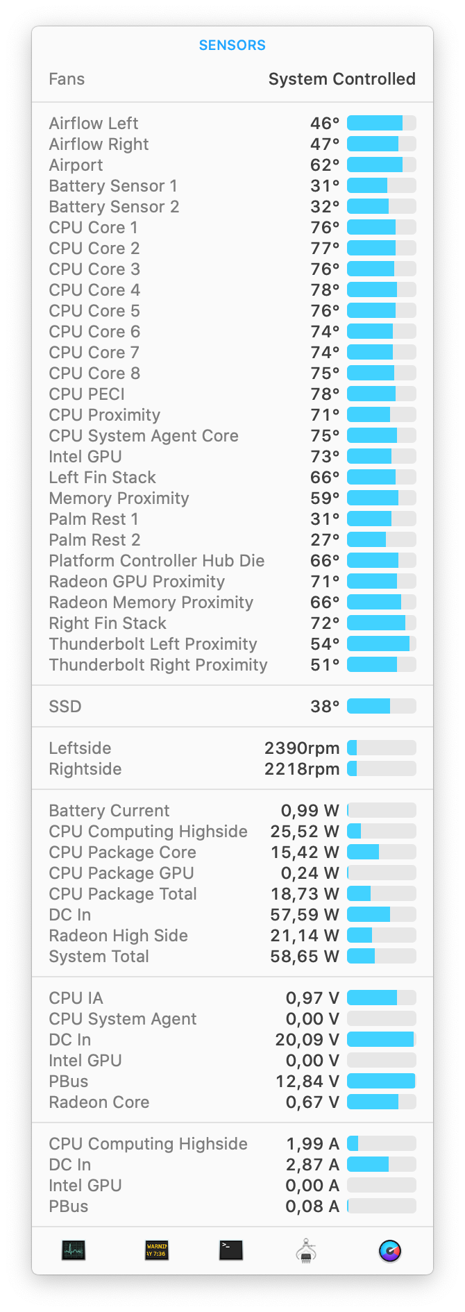Open iStat Menus gauge app icon
This screenshot has width=465, height=1312.
tap(390, 1250)
